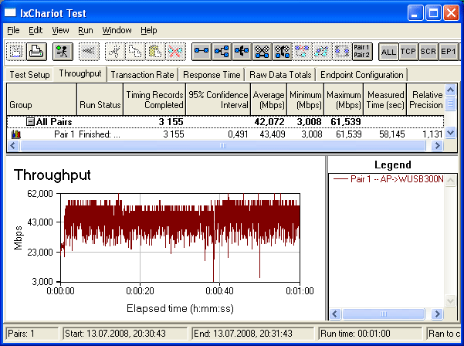464x346 pixels.
Task: Click the Start time status bar entry
Action: (x=125, y=334)
